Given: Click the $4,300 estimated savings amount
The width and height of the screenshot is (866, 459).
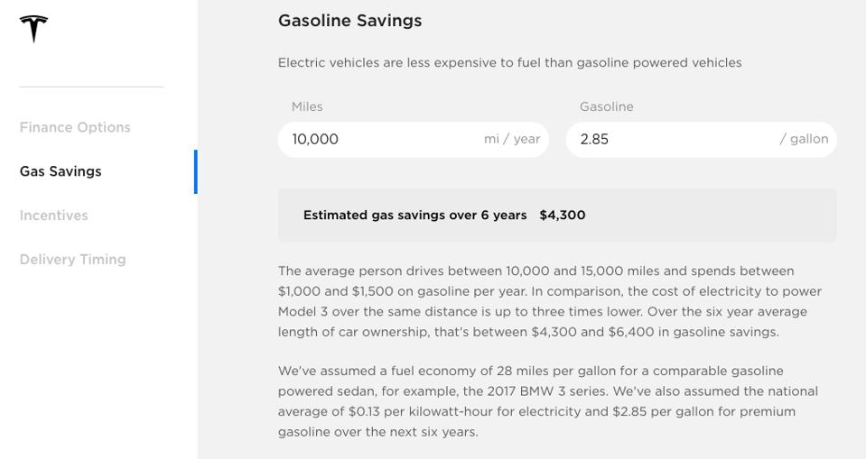Looking at the screenshot, I should tap(563, 216).
